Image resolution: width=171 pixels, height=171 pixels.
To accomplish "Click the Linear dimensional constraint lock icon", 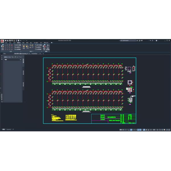I will click(24, 46).
